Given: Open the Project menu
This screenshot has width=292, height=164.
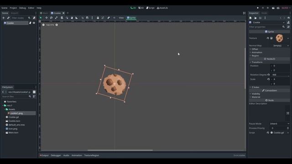Looking at the screenshot, I should pyautogui.click(x=13, y=8).
